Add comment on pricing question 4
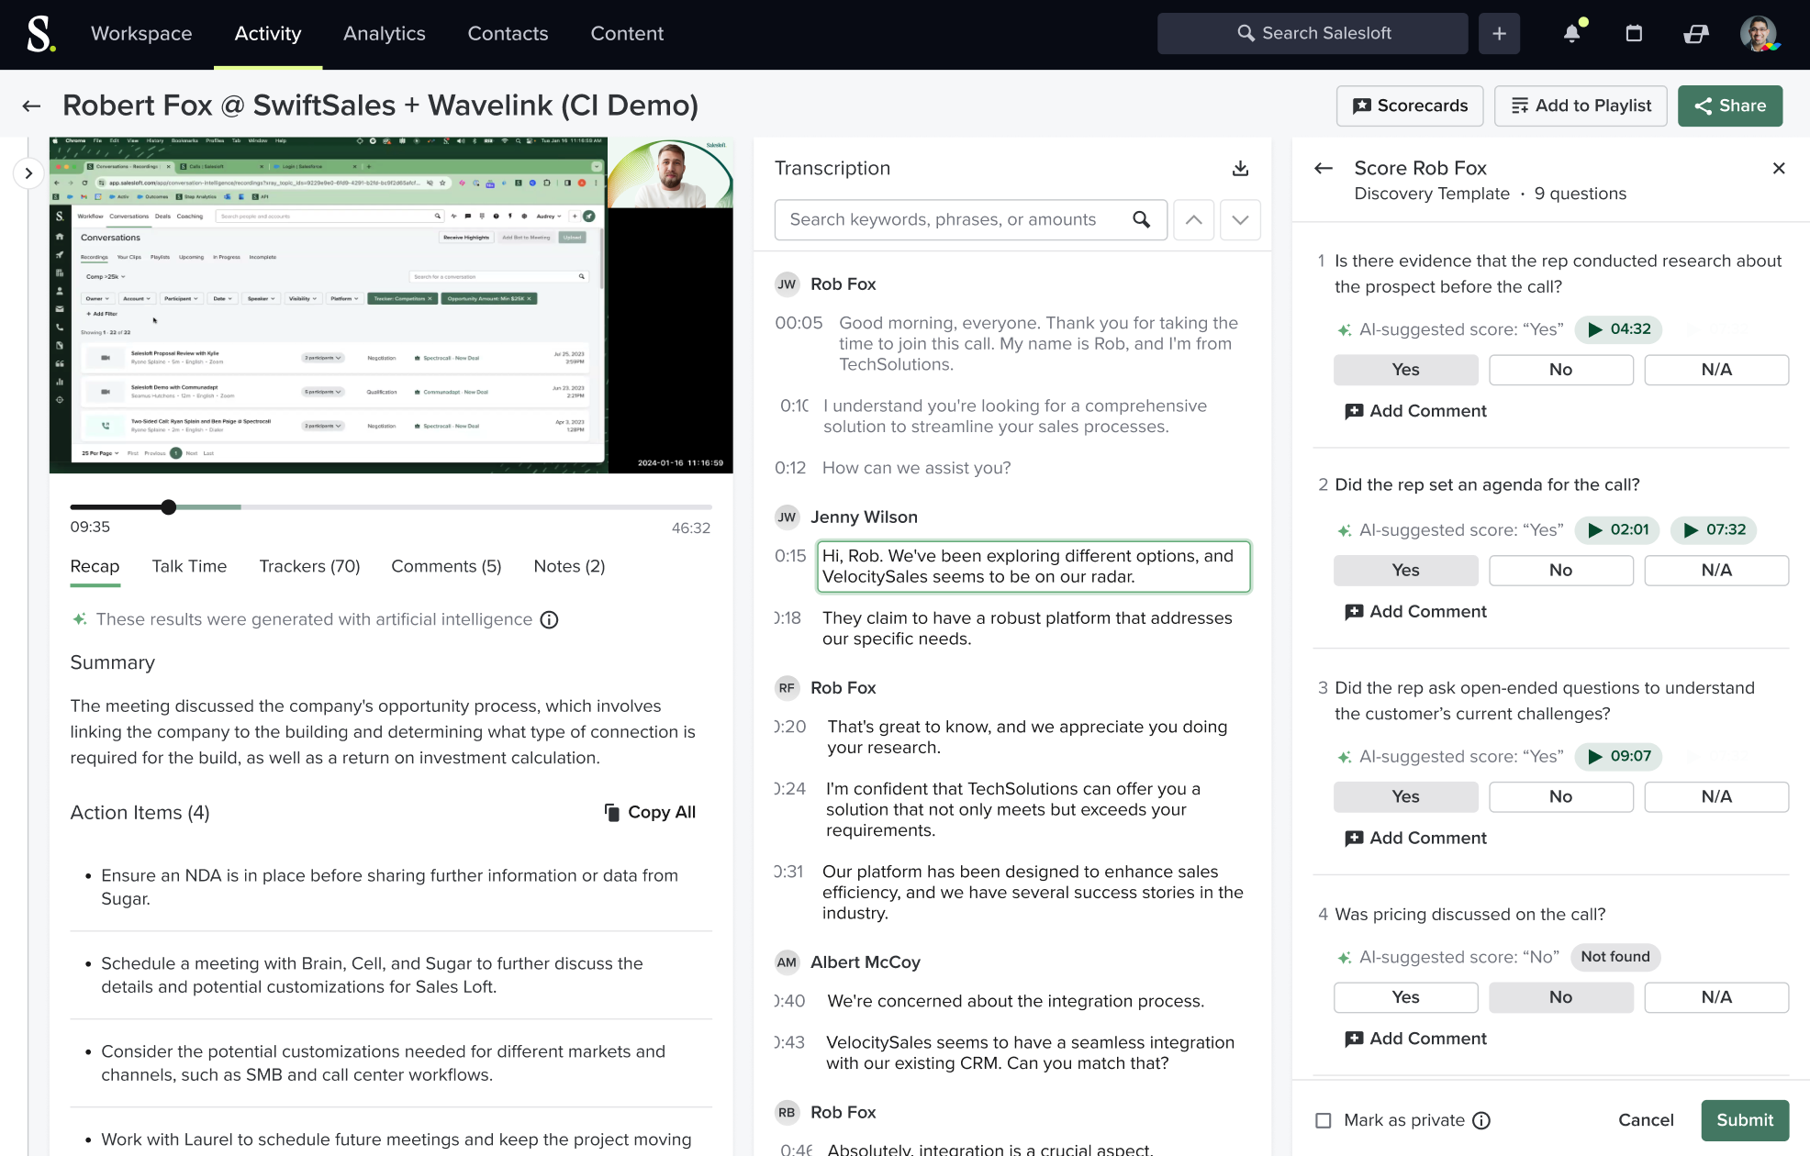This screenshot has width=1810, height=1156. coord(1415,1039)
